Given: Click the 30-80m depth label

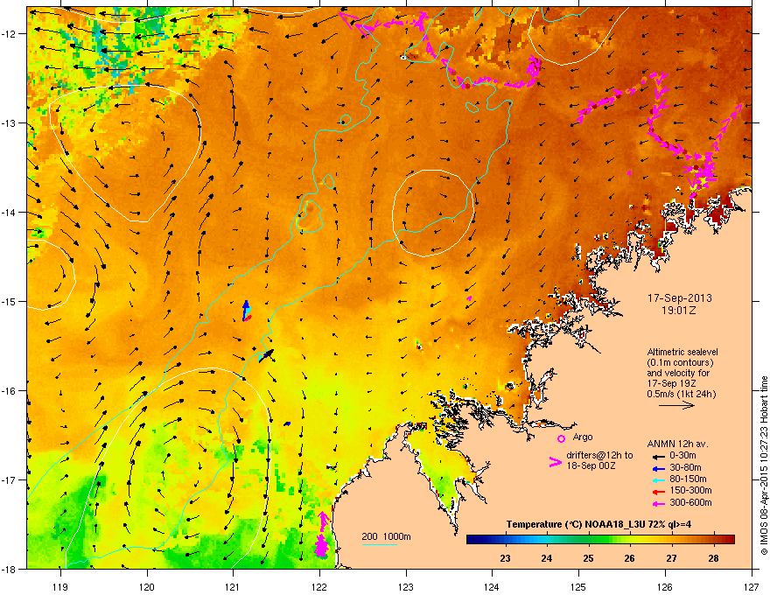Looking at the screenshot, I should tap(685, 467).
